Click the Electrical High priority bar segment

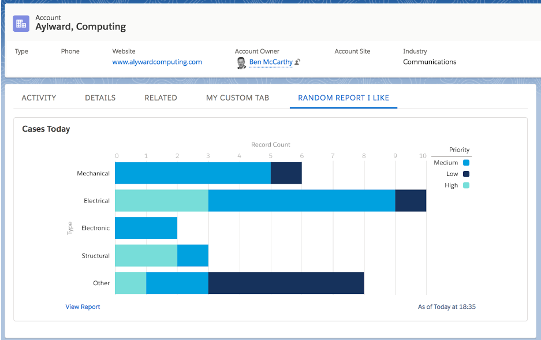tap(162, 201)
